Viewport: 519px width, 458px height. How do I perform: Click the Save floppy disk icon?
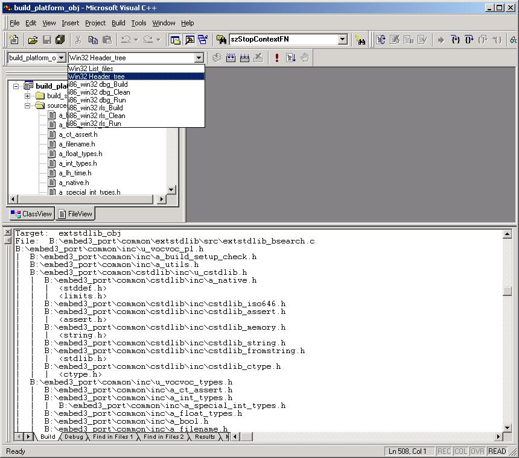pos(46,40)
